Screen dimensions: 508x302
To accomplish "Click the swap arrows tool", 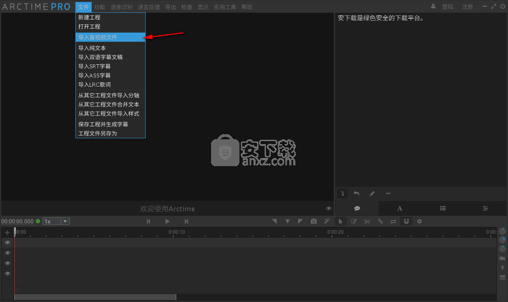I will tap(393, 221).
